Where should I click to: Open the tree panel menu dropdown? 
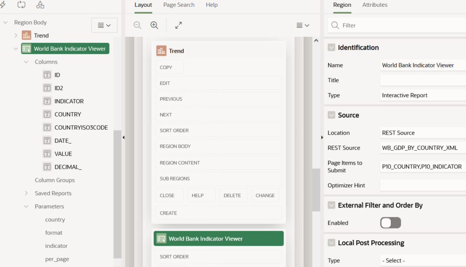pos(104,25)
